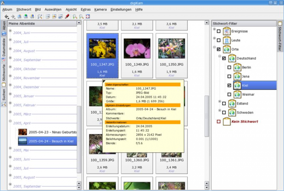Collapse the Deutschland tag tree node
The height and width of the screenshot is (191, 284).
(x=220, y=56)
